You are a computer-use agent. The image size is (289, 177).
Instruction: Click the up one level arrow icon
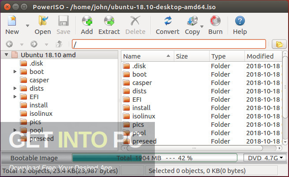[x=59, y=44]
